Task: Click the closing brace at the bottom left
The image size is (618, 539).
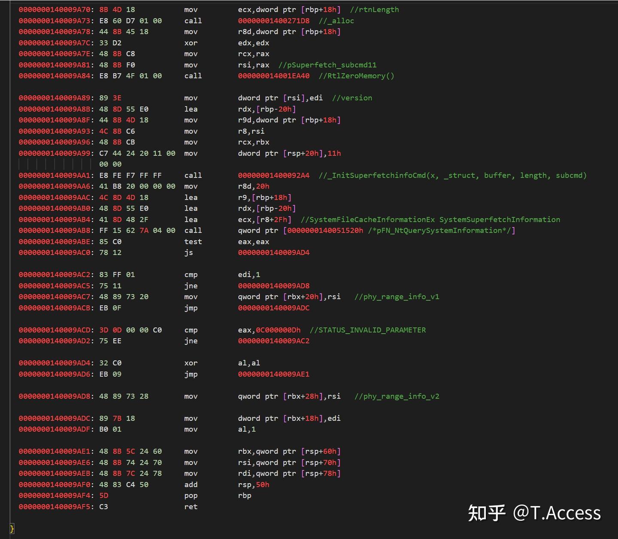Action: (x=12, y=528)
